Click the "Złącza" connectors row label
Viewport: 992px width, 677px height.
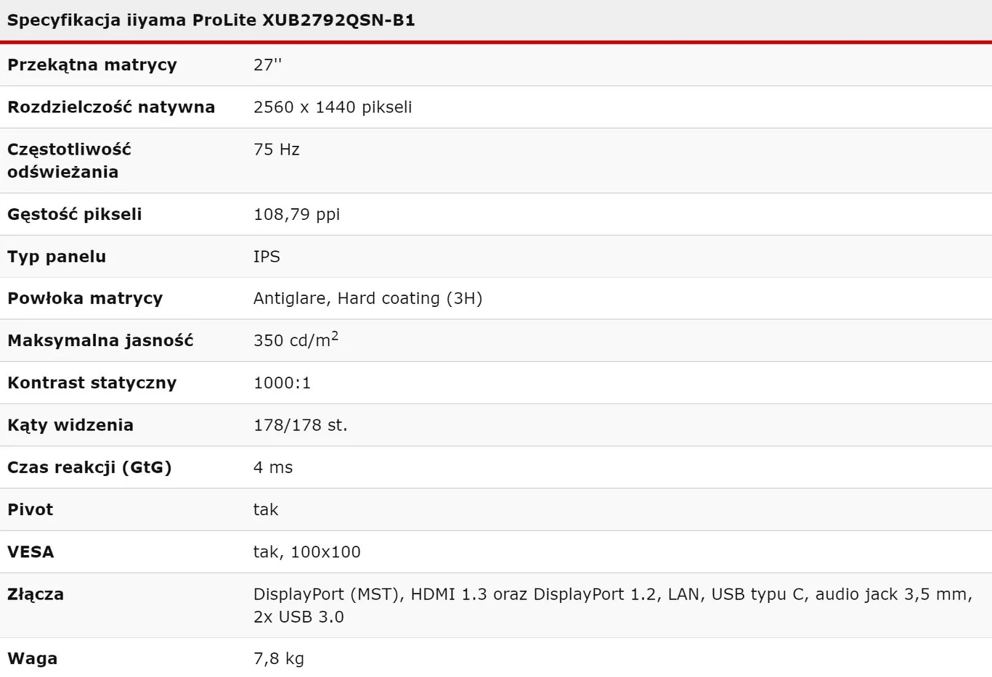coord(36,594)
